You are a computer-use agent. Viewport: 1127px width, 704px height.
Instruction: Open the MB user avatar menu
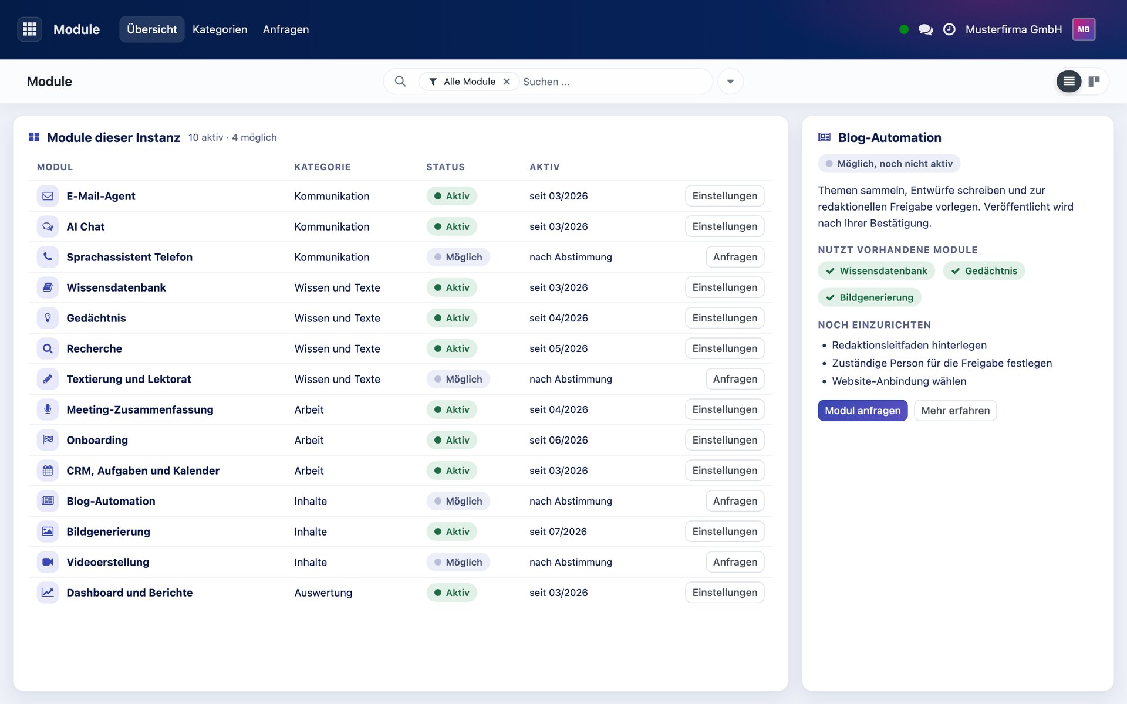[x=1084, y=29]
